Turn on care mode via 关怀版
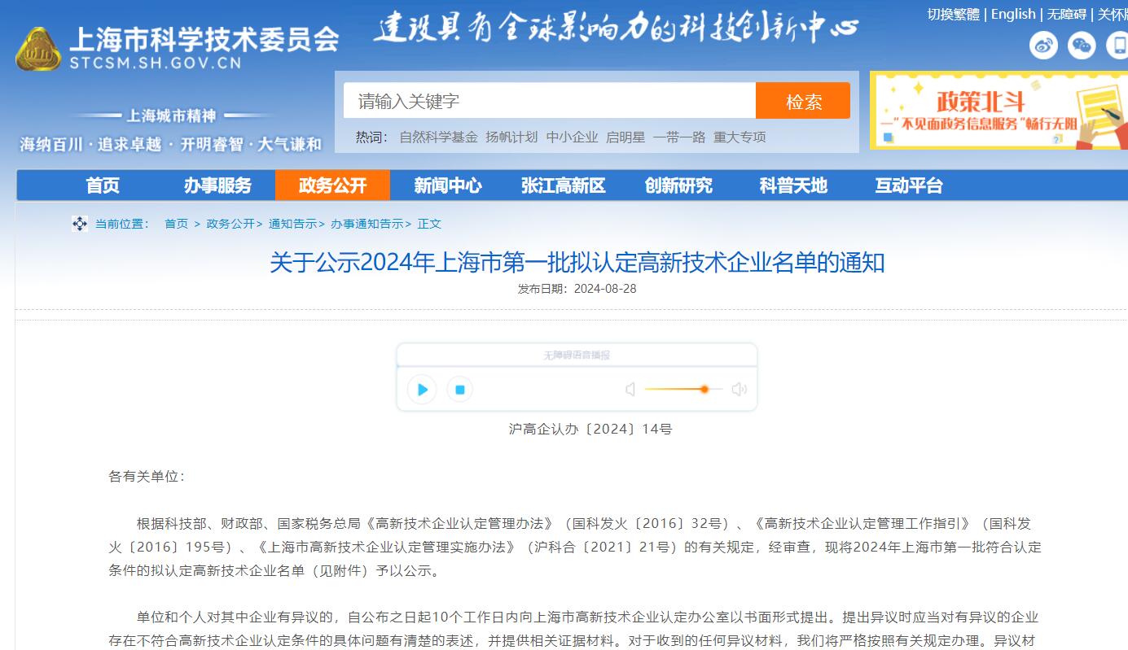1128x650 pixels. 1113,14
